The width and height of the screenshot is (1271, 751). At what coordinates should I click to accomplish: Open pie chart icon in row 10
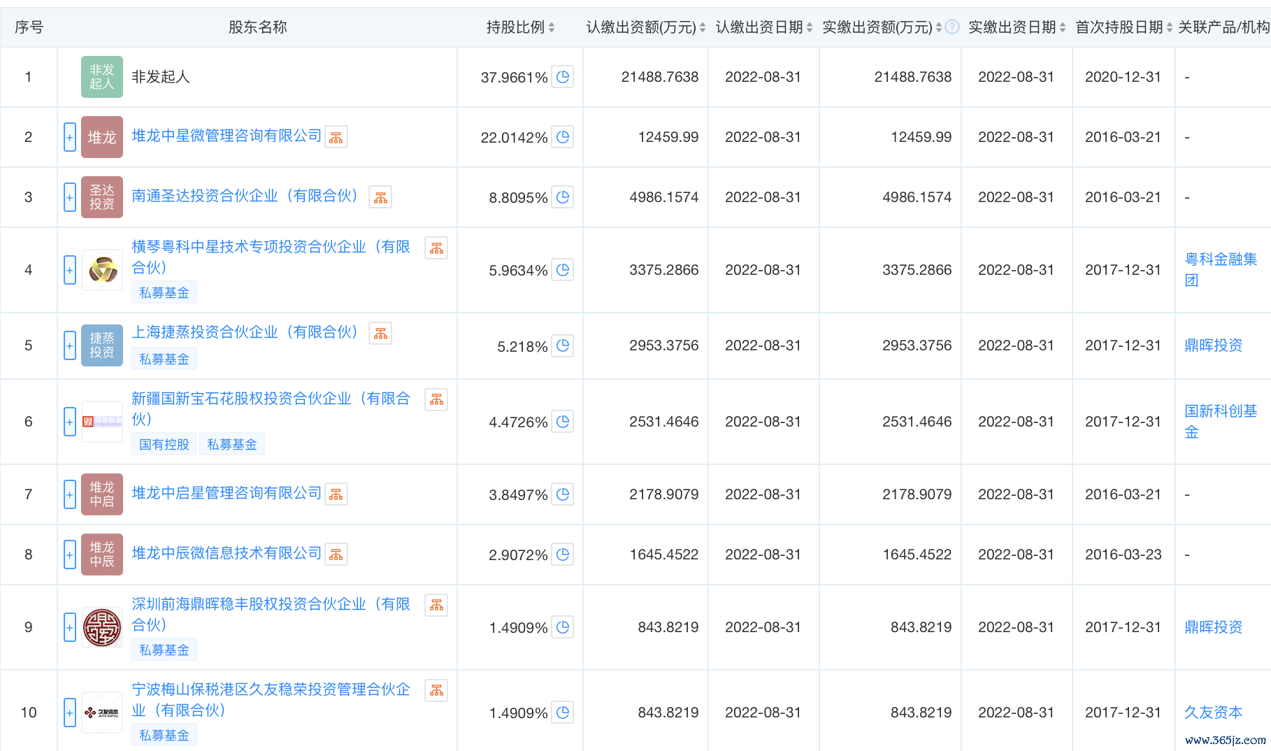pyautogui.click(x=563, y=713)
